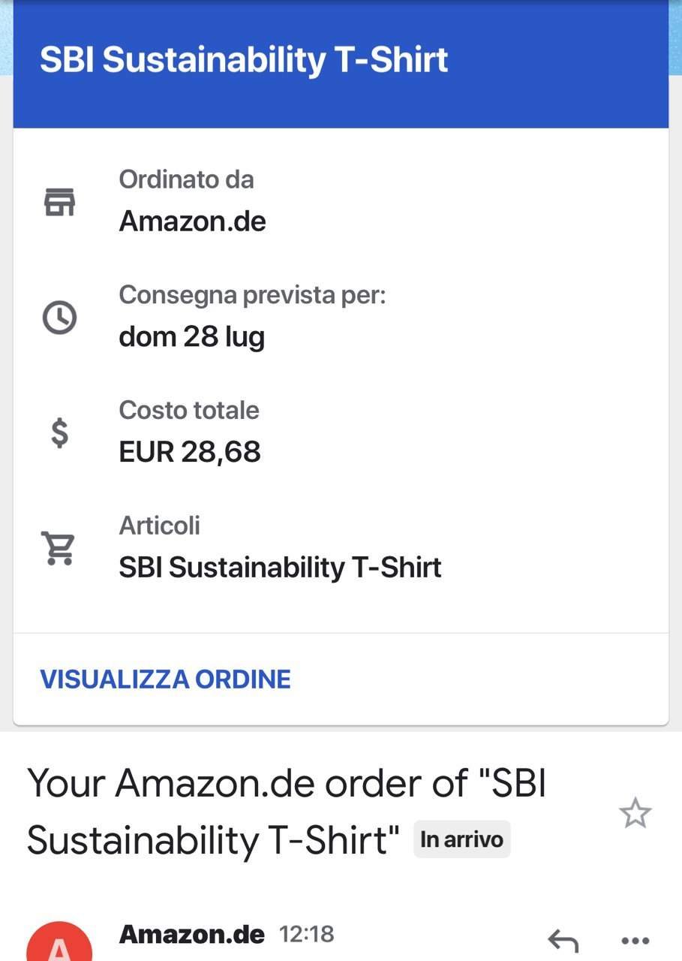Expand sender details by tapping Amazon.de name
Image resolution: width=682 pixels, height=961 pixels.
pyautogui.click(x=192, y=935)
